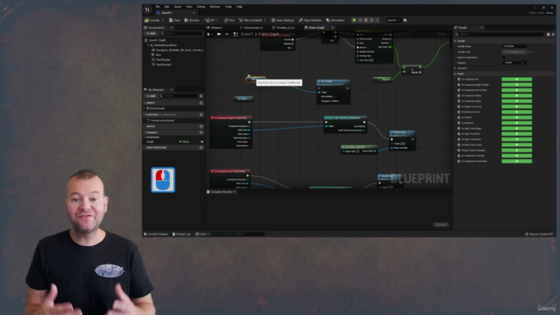Add new event dispatcher plus icon

tap(201, 148)
